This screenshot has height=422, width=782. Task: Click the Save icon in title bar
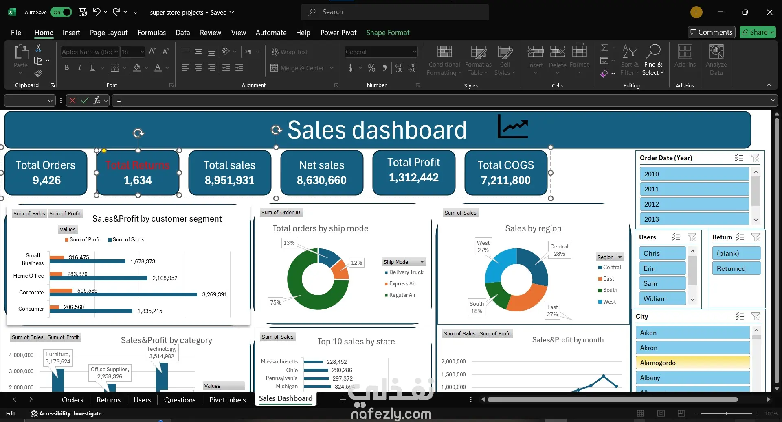[x=83, y=12]
